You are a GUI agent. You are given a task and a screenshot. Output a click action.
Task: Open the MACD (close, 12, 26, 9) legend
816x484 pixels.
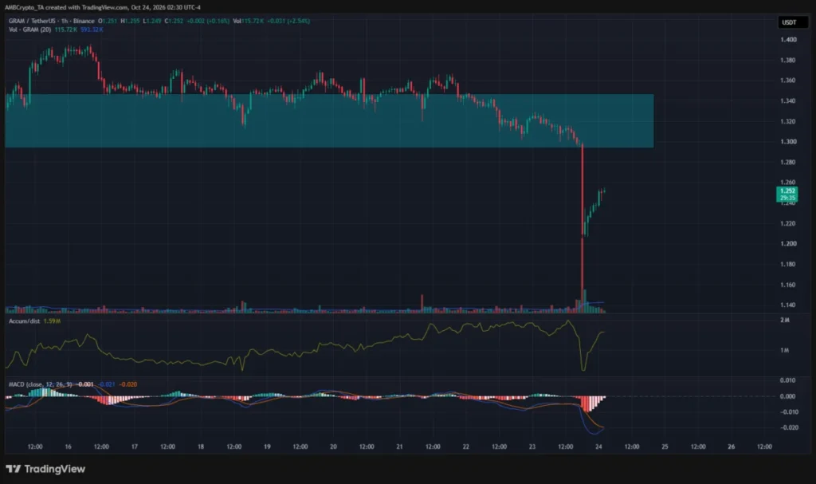click(40, 384)
